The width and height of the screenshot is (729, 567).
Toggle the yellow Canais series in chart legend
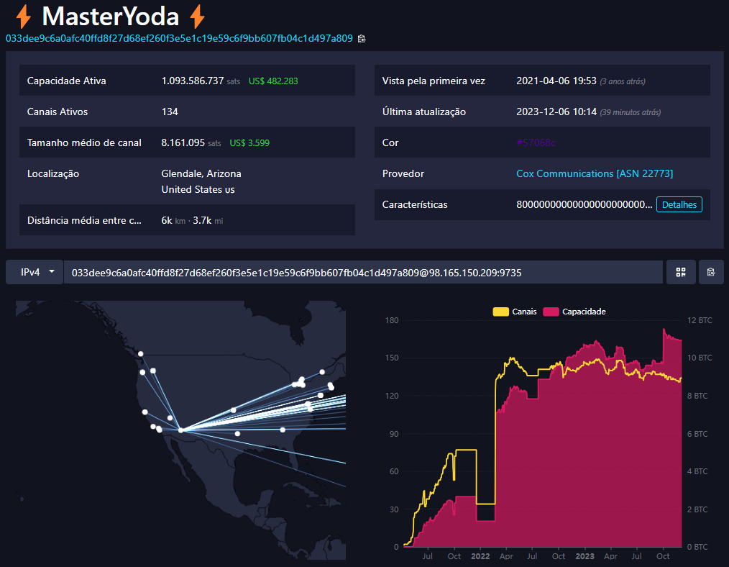(514, 312)
